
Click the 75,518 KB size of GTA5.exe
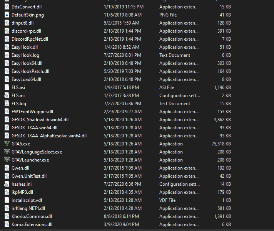pyautogui.click(x=221, y=144)
